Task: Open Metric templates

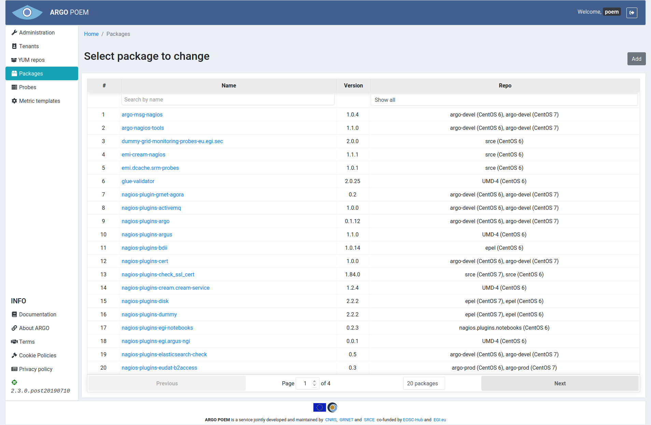Action: click(42, 101)
